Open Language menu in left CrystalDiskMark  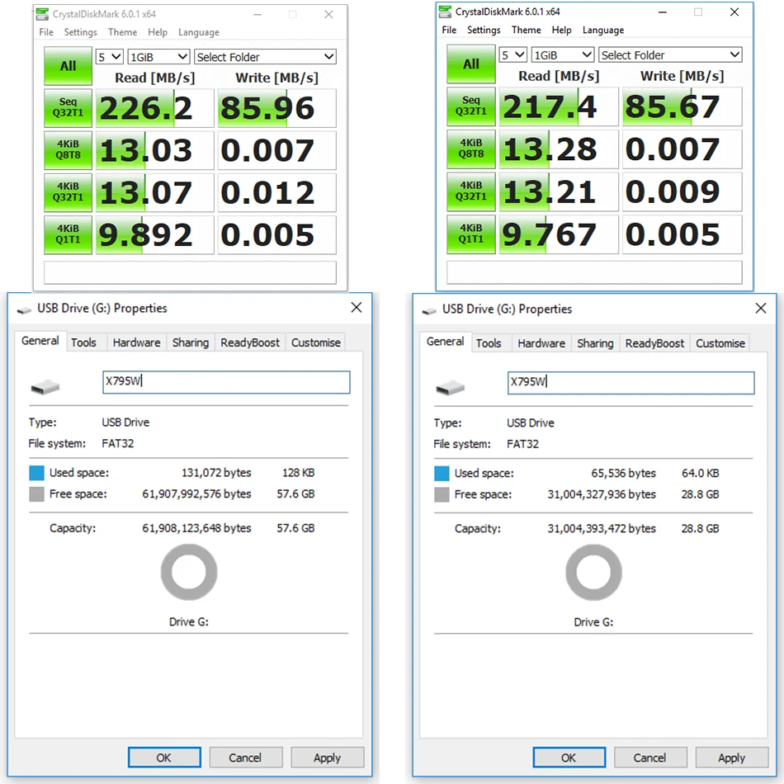point(199,32)
